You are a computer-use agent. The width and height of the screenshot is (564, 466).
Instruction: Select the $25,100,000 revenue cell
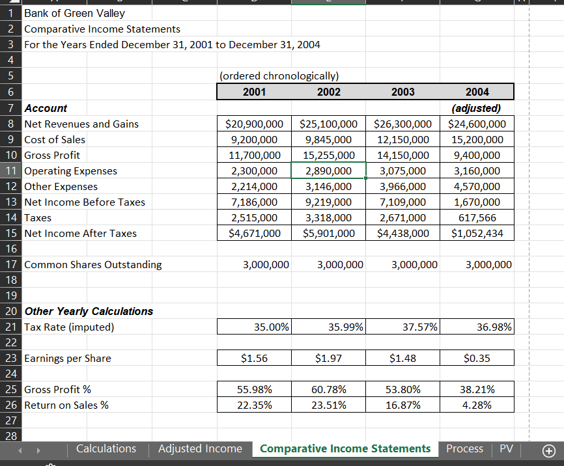(x=328, y=124)
